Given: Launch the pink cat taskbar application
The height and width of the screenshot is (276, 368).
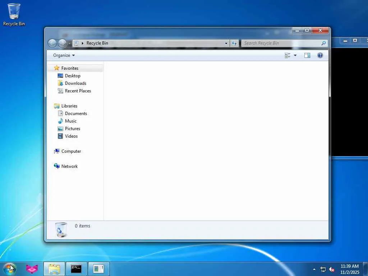Looking at the screenshot, I should pos(32,269).
